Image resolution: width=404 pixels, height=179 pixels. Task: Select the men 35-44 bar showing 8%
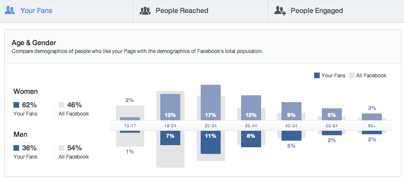click(x=251, y=139)
